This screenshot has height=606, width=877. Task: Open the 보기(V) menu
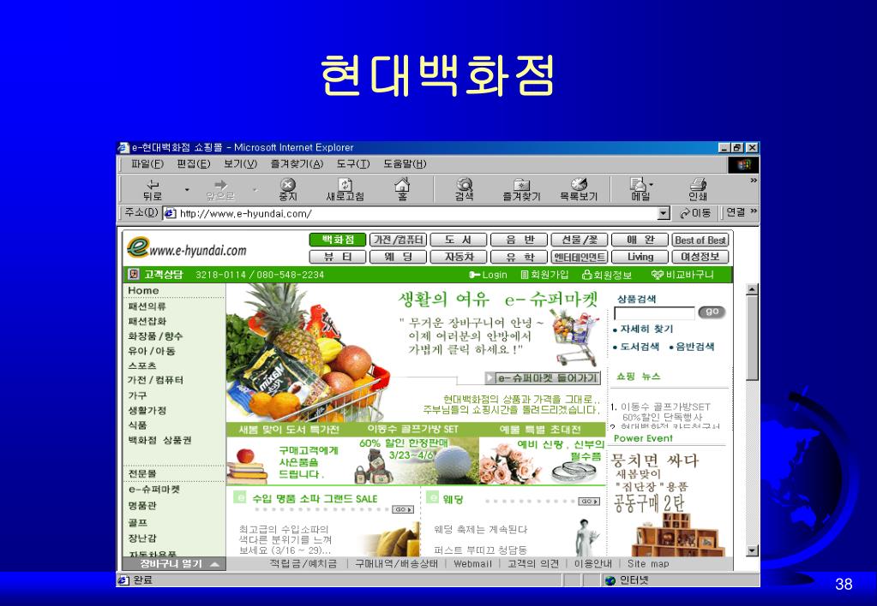pyautogui.click(x=240, y=164)
